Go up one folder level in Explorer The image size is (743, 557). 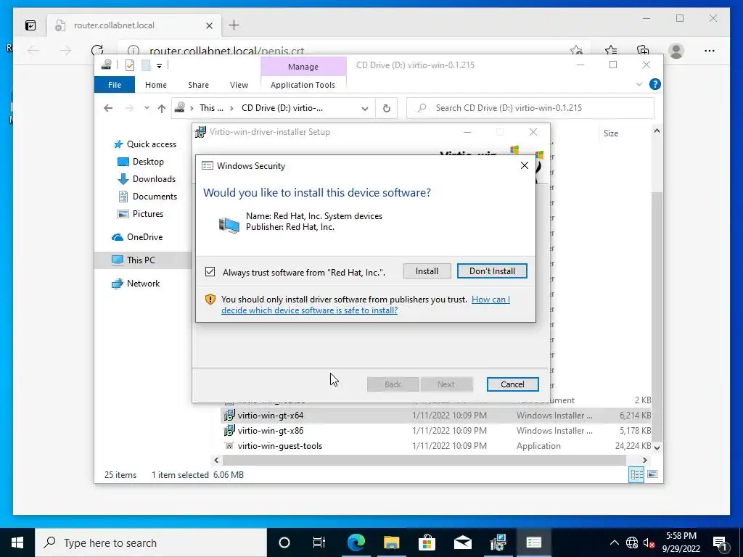click(x=162, y=108)
